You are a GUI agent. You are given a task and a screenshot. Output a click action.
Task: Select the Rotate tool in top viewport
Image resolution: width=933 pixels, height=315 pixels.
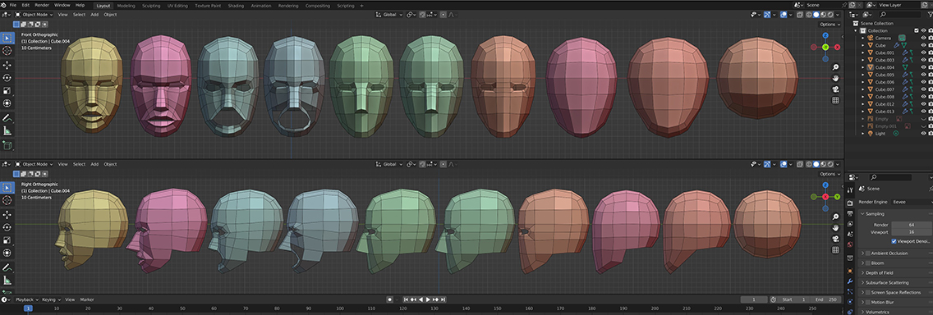7,78
